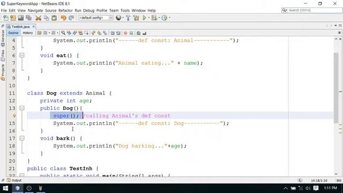This screenshot has height=193, width=343.
Task: Open the Source menu
Action: pos(51,11)
